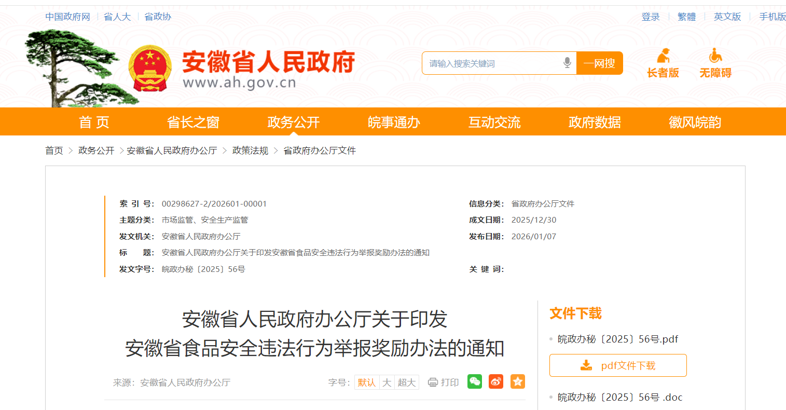786x410 pixels.
Task: Click the orange star favorites icon
Action: [517, 381]
